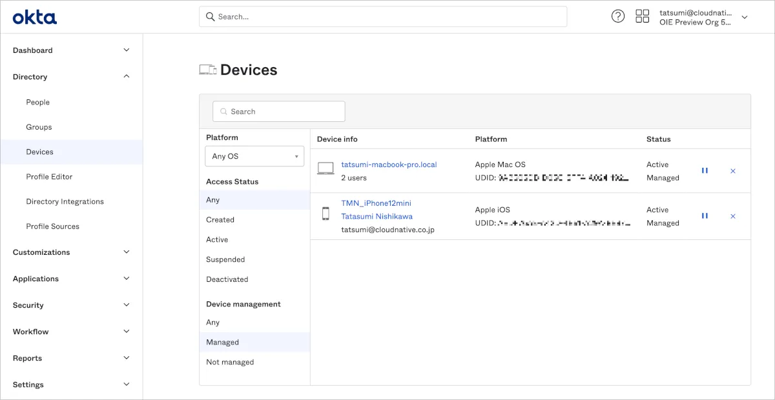Deactivate the TMN_iPhone12mini device with X
This screenshot has height=400, width=775.
pyautogui.click(x=733, y=216)
